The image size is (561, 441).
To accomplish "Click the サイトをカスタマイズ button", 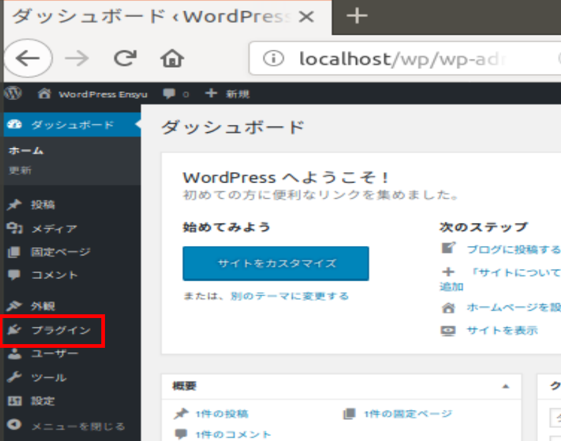I will 275,263.
